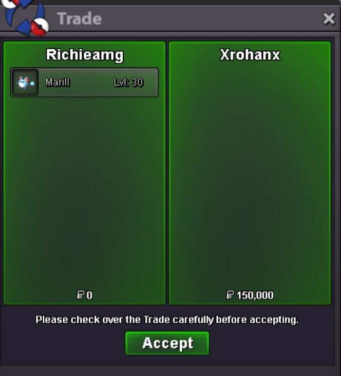Screen dimensions: 341x376
Task: Click the Accept trade button
Action: 167,343
